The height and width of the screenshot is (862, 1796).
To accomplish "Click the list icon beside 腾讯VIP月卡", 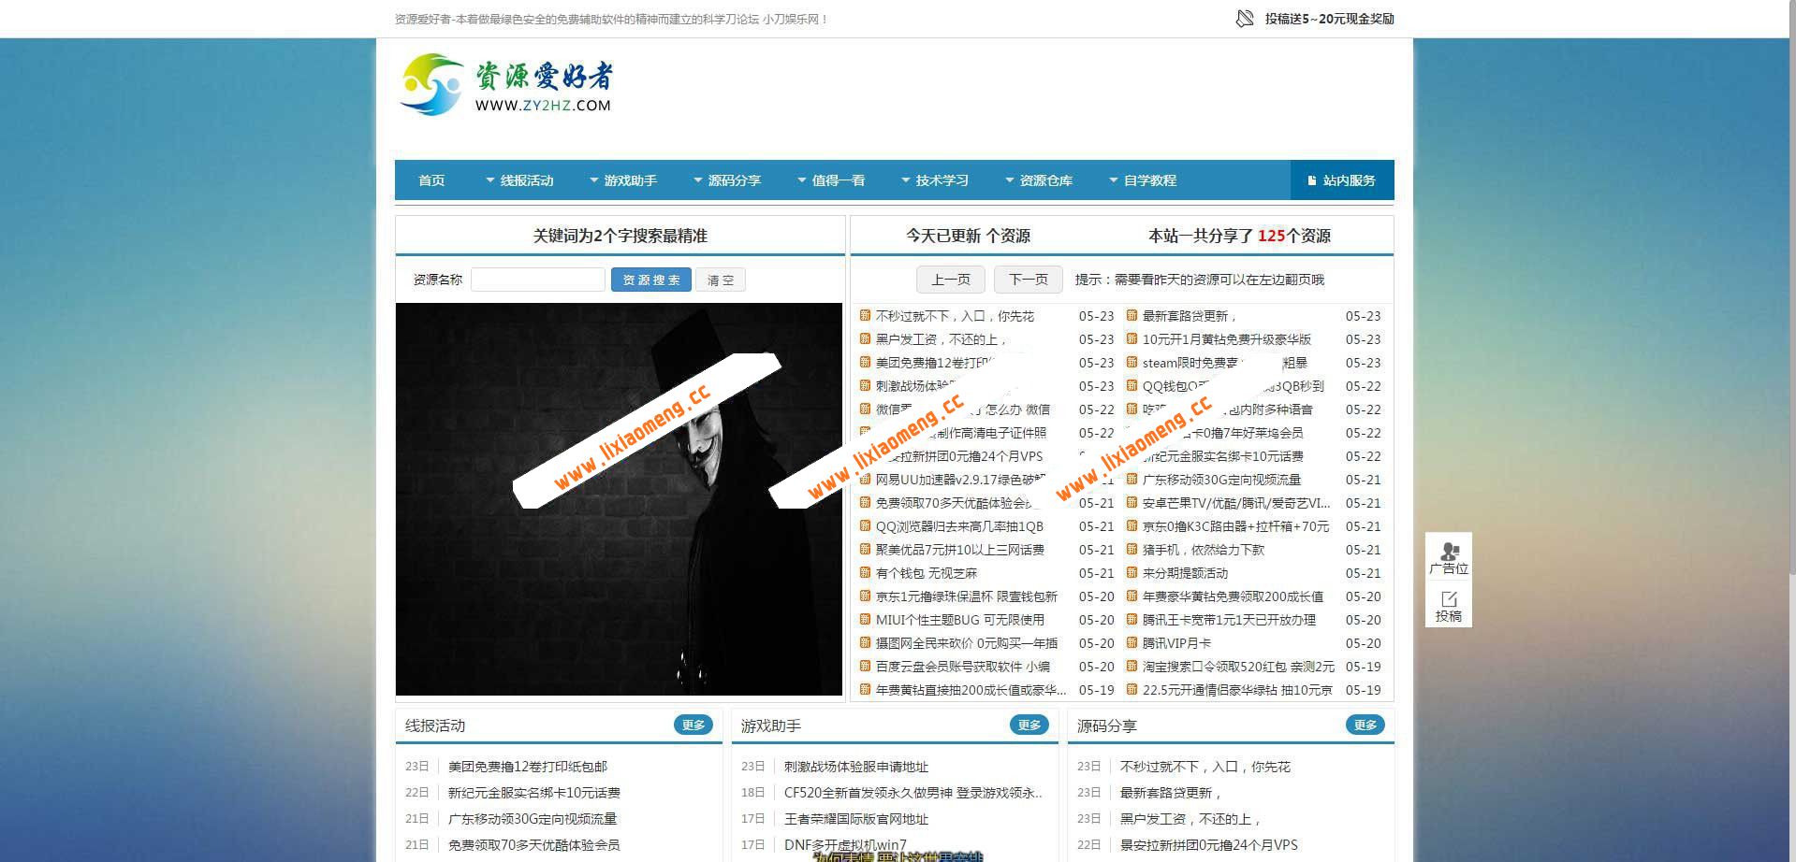I will point(1132,642).
